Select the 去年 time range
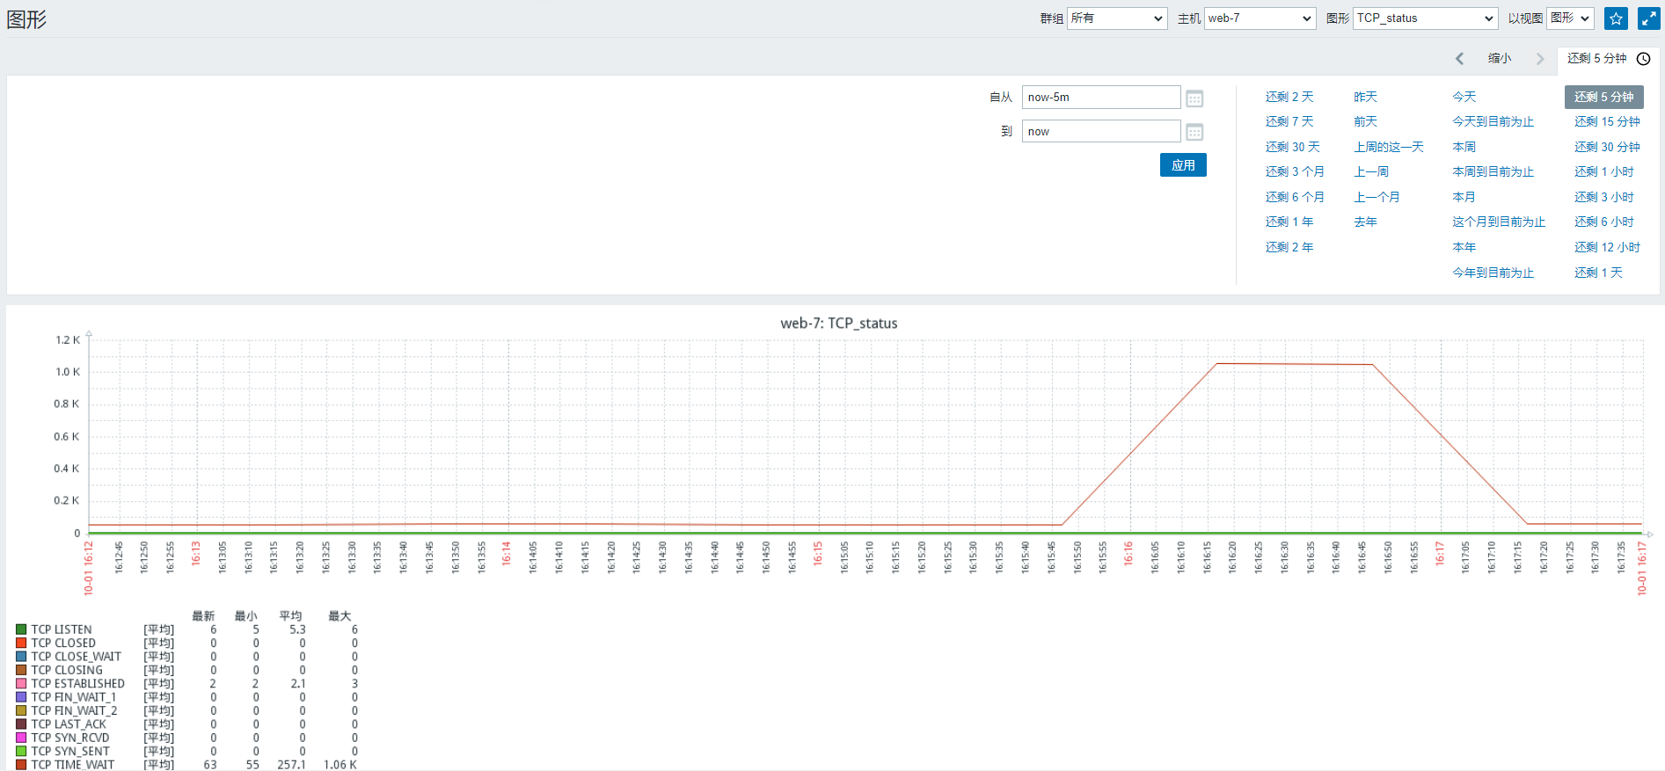This screenshot has height=771, width=1665. tap(1366, 222)
